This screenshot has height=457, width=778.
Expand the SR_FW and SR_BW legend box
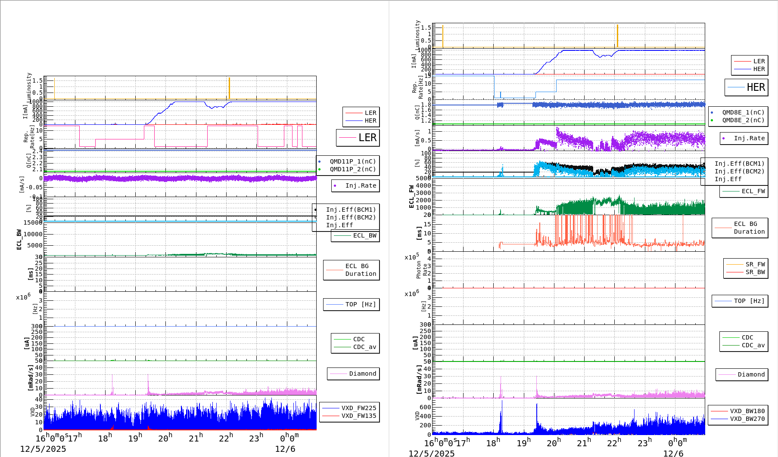point(746,268)
